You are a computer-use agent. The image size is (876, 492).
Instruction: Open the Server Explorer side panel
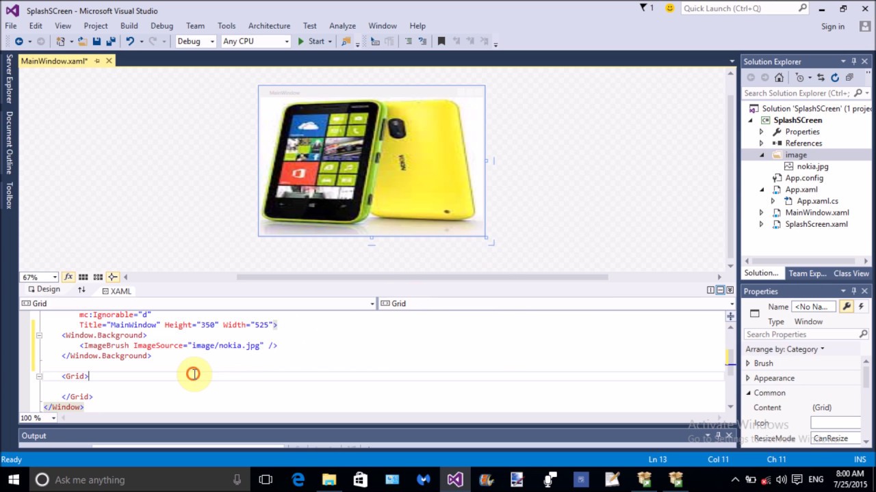click(x=9, y=79)
